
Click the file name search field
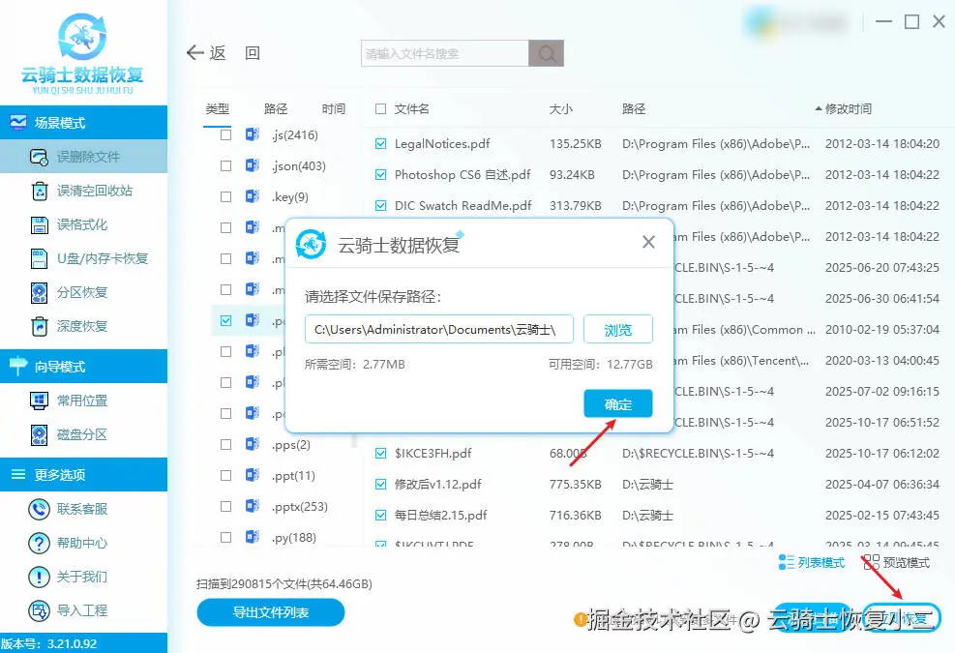445,53
